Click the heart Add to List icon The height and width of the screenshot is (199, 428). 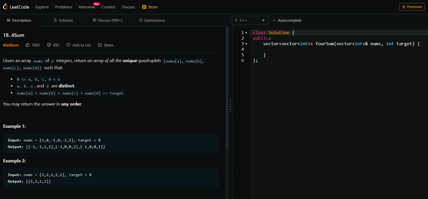(68, 45)
